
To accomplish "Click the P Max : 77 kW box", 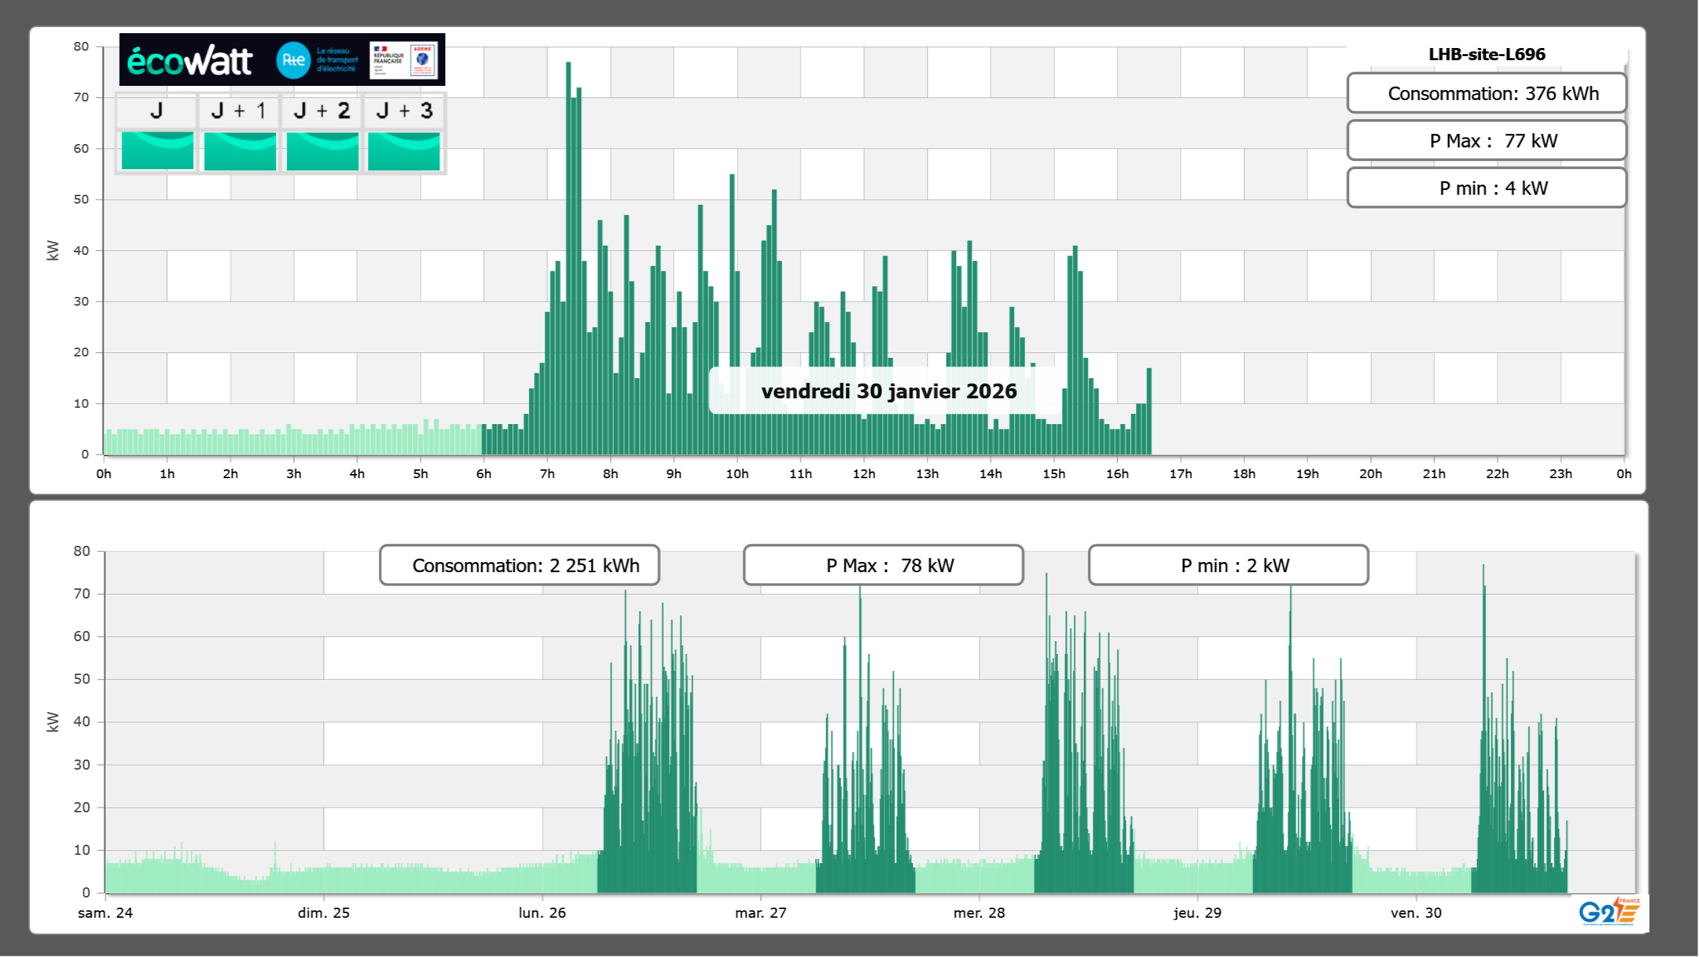I will point(1486,141).
